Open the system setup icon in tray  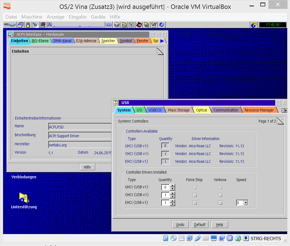click(132, 25)
